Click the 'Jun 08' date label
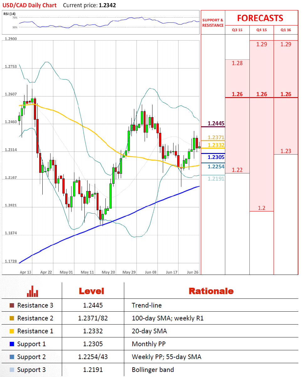Viewport: 304px width, 377px height. pos(151,272)
